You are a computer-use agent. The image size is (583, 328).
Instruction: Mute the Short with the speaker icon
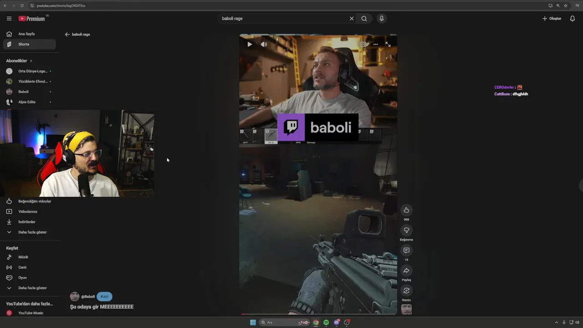point(264,44)
